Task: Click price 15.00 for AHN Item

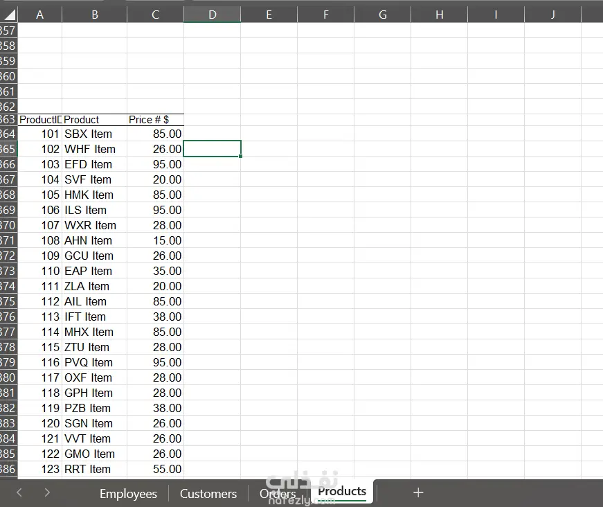Action: [x=155, y=240]
